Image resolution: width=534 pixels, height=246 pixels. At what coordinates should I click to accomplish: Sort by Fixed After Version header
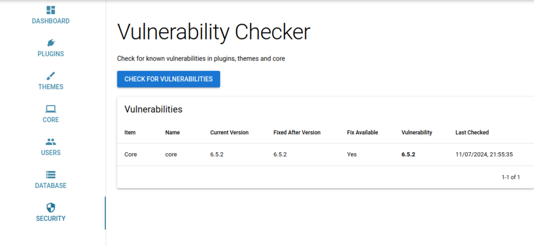[x=297, y=133]
